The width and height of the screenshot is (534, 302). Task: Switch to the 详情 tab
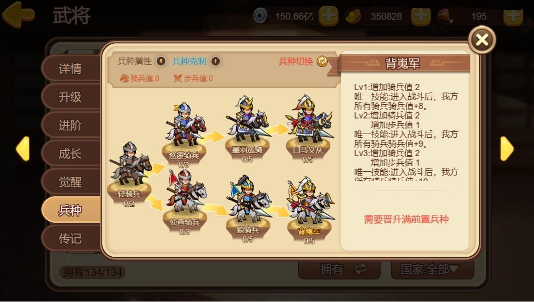71,68
